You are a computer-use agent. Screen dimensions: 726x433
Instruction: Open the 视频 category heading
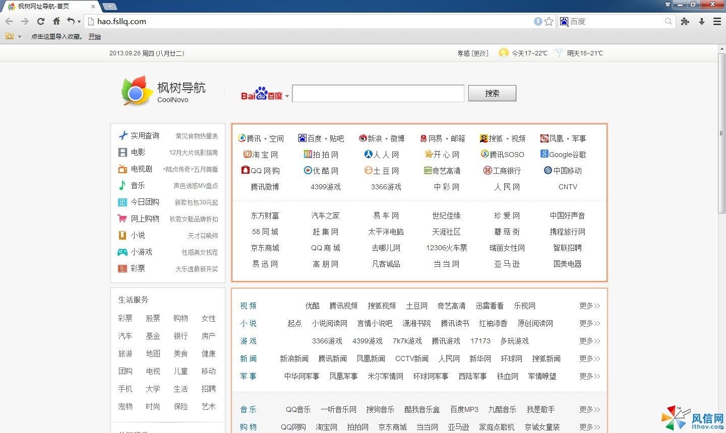[x=248, y=306]
